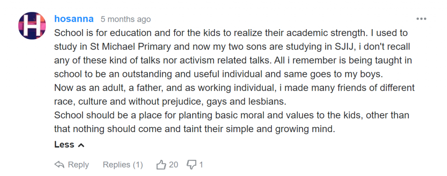Image resolution: width=447 pixels, height=176 pixels.
Task: Collapse the comment with 'Less'
Action: pyautogui.click(x=64, y=145)
